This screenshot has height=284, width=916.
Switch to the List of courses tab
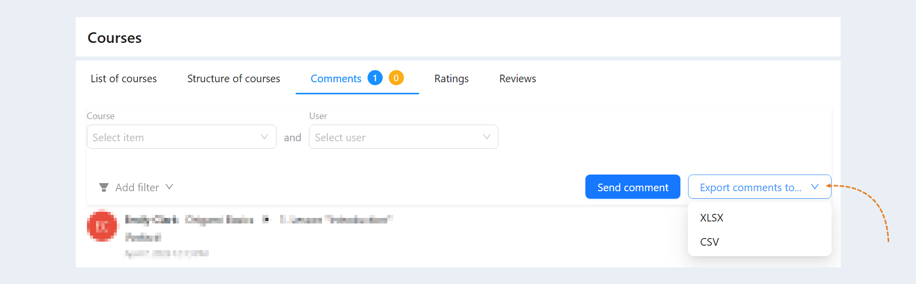point(124,79)
